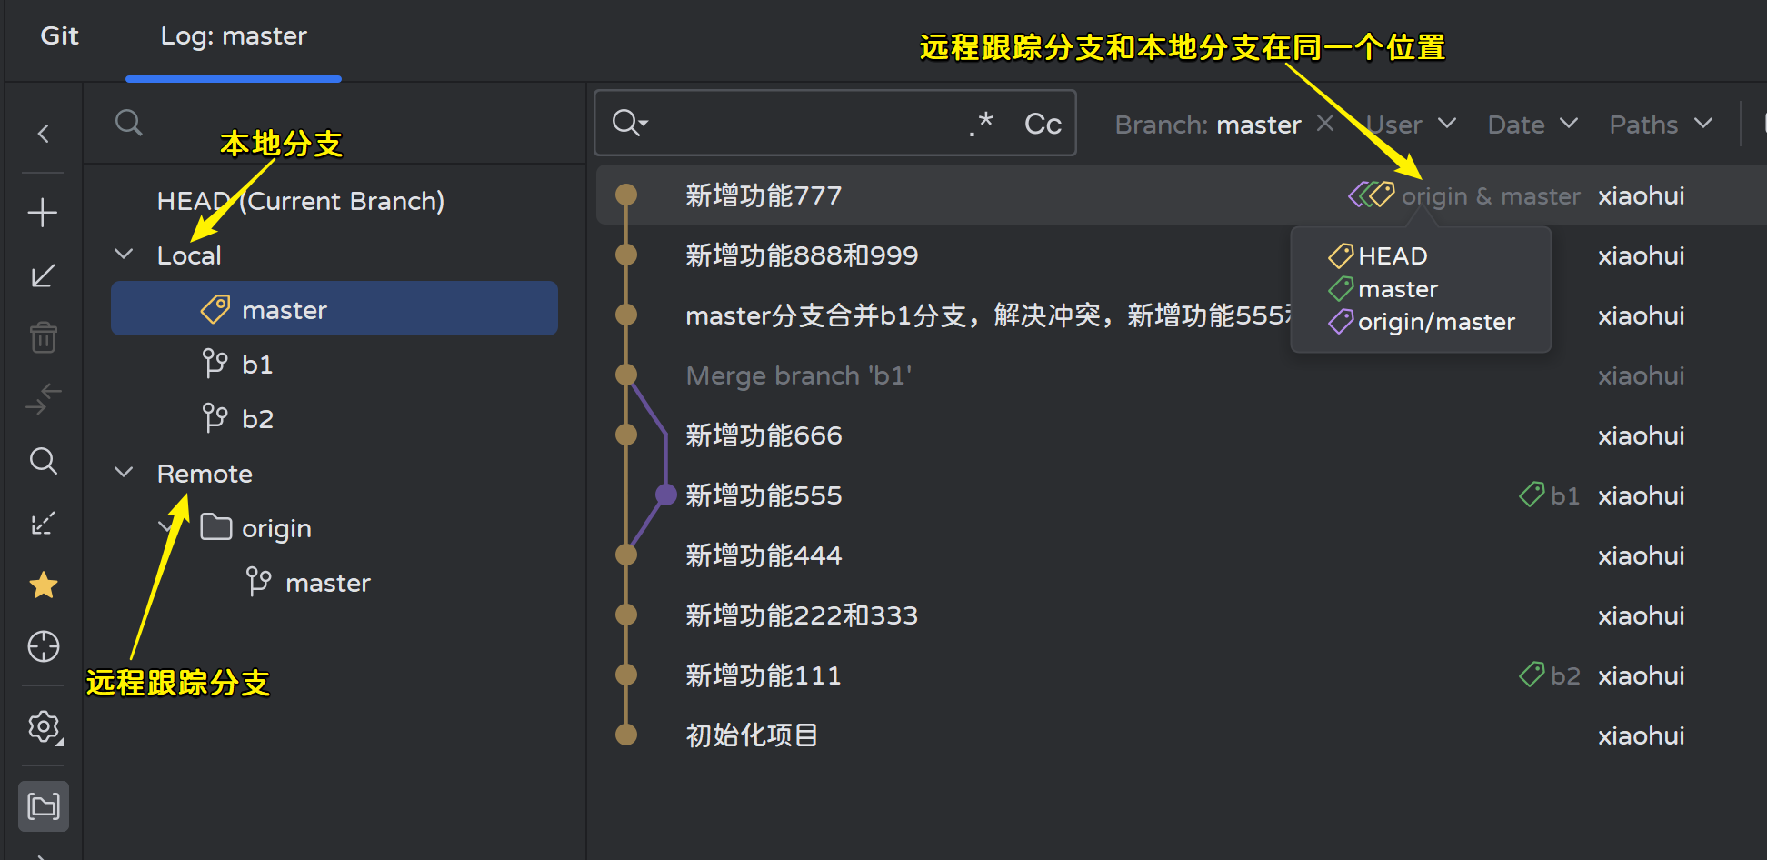
Task: Click the new branch plus icon
Action: (x=43, y=214)
